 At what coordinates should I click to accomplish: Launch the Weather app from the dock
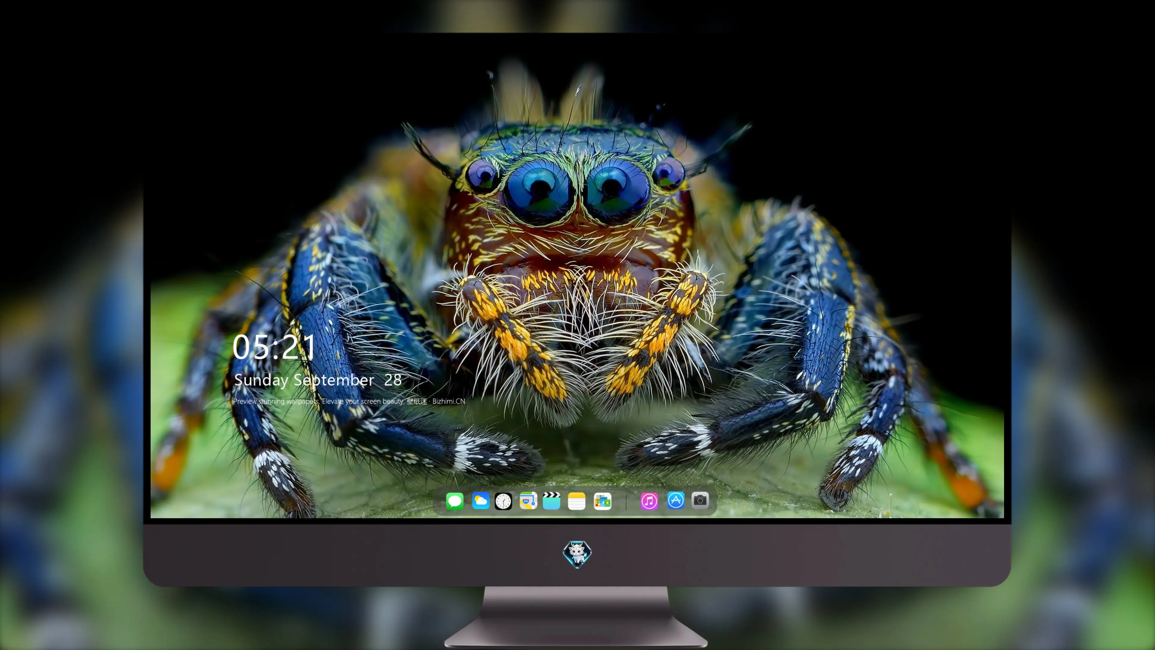point(480,501)
